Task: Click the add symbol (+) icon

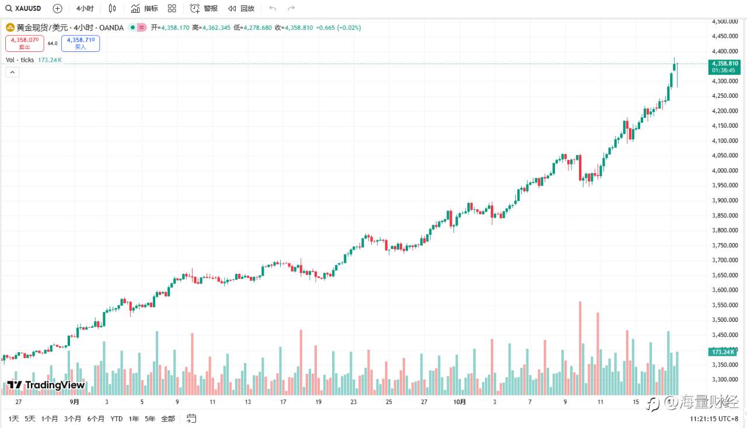Action: point(57,9)
